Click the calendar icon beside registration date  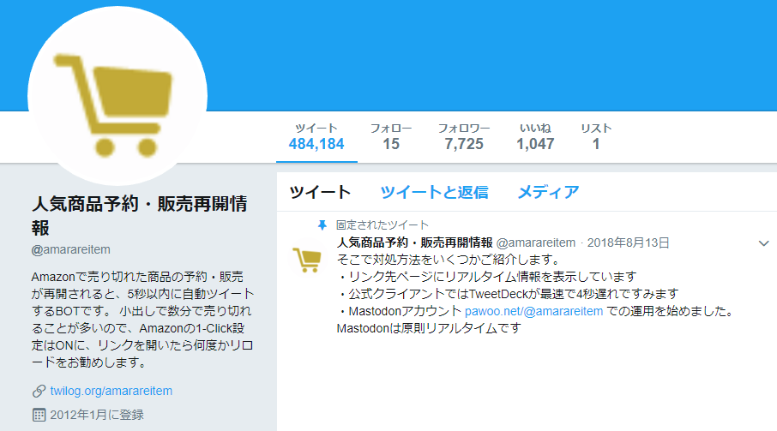click(x=39, y=415)
